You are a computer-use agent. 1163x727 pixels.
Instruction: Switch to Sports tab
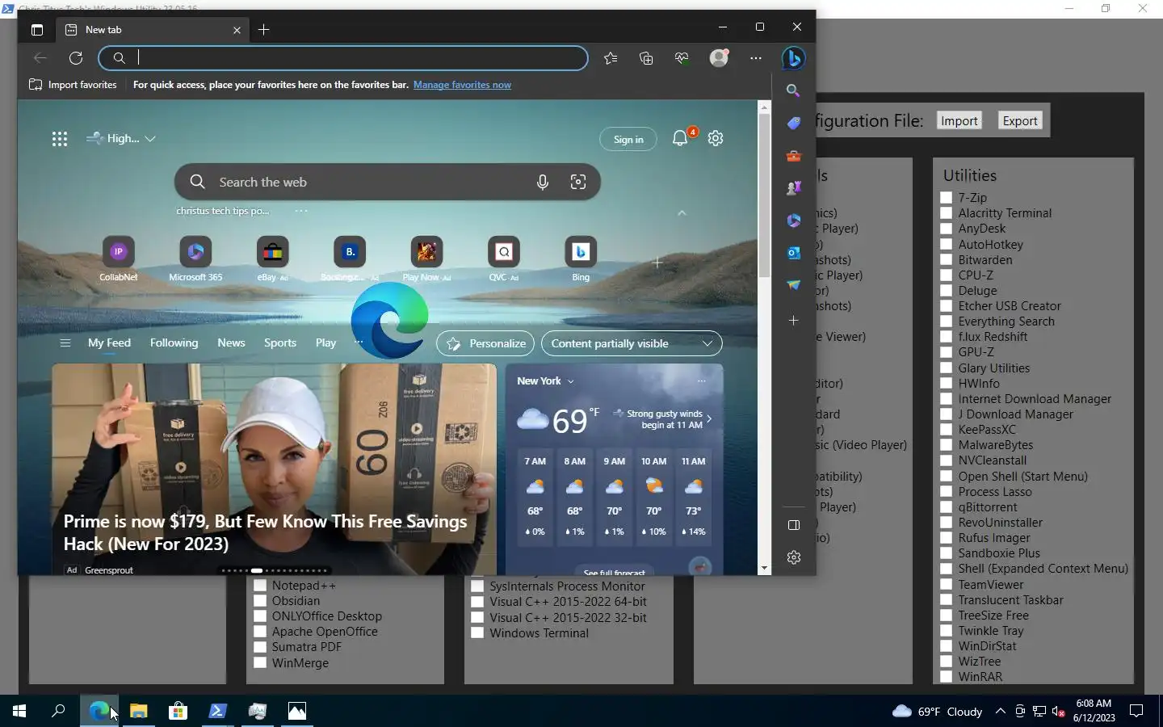(280, 343)
